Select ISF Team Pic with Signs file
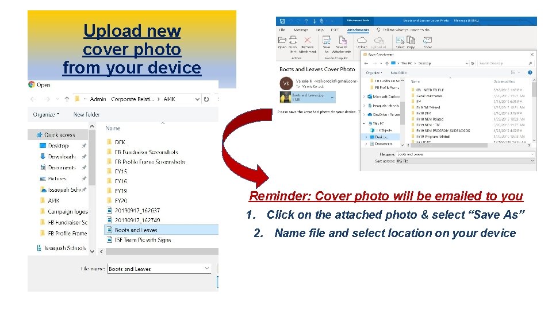552x310 pixels. 143,240
